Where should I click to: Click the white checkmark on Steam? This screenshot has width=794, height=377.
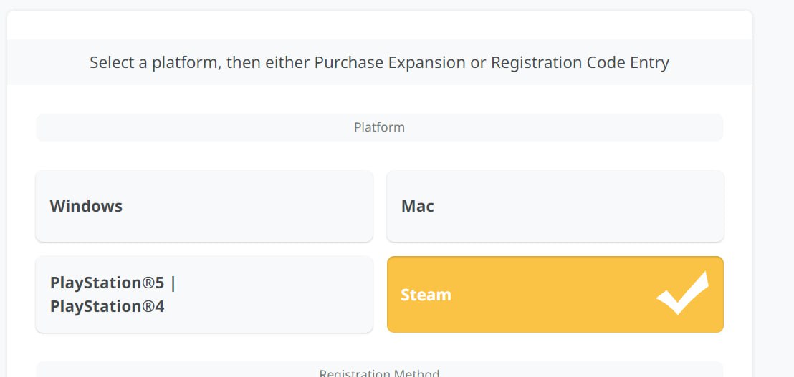pos(681,293)
